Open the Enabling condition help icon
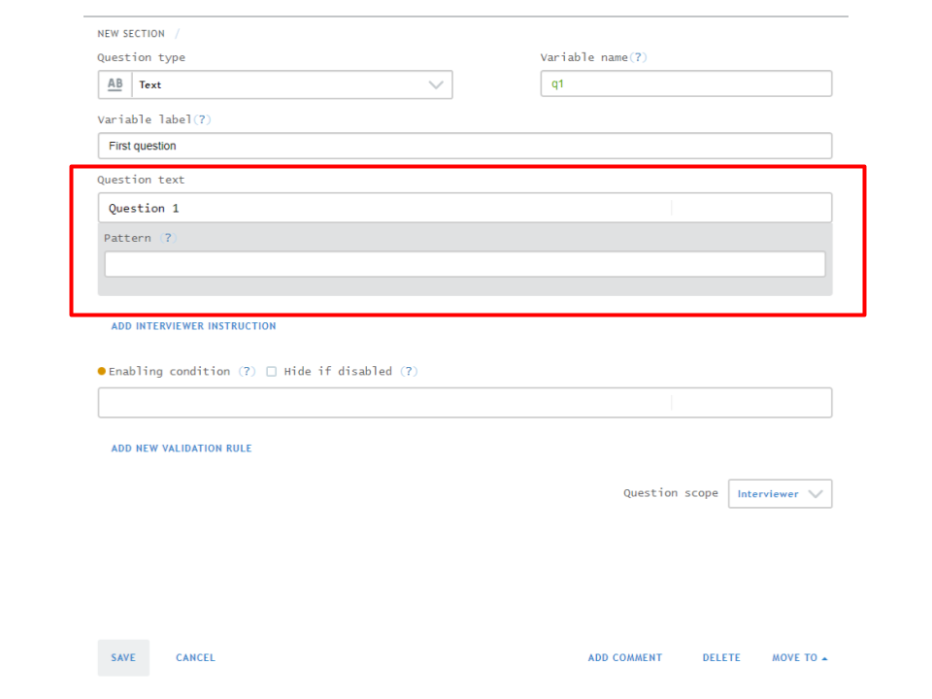The height and width of the screenshot is (699, 932). (247, 371)
